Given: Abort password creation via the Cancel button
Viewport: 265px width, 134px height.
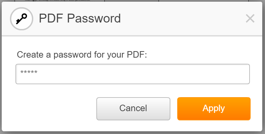Looking at the screenshot, I should [133, 109].
